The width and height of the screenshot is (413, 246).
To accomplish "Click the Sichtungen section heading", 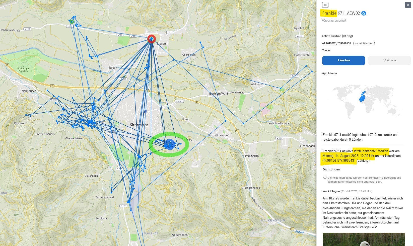I will click(331, 169).
